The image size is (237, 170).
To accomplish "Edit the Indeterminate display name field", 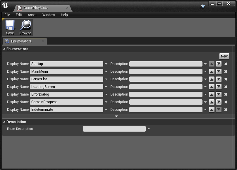I will pyautogui.click(x=66, y=110).
